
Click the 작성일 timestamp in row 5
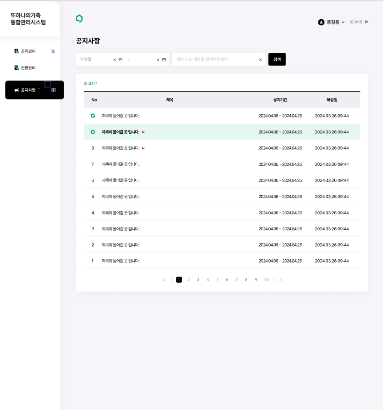tap(331, 197)
